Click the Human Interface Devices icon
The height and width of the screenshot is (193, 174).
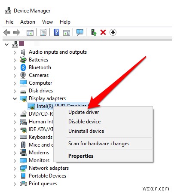tap(23, 122)
